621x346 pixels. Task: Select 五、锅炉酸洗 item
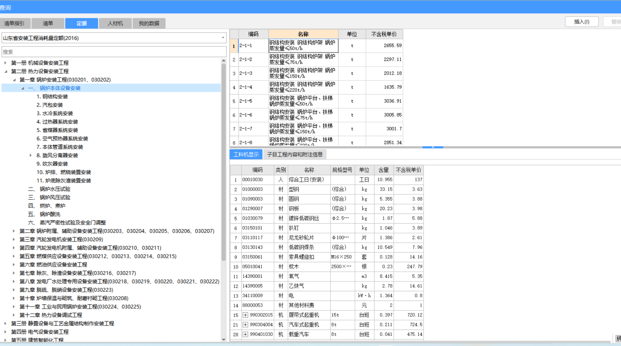[44, 214]
